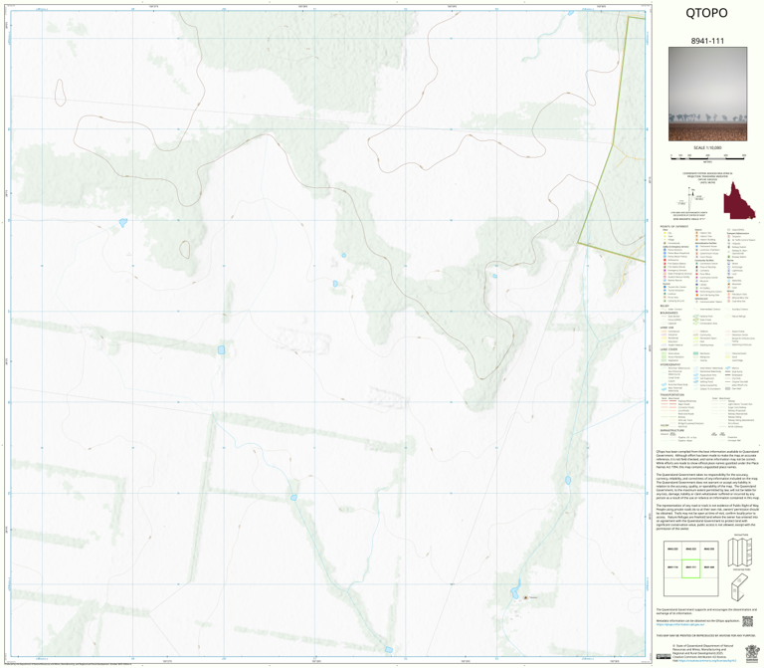The height and width of the screenshot is (668, 764).
Task: Click the SCALE 1:10,000 label
Action: click(707, 147)
